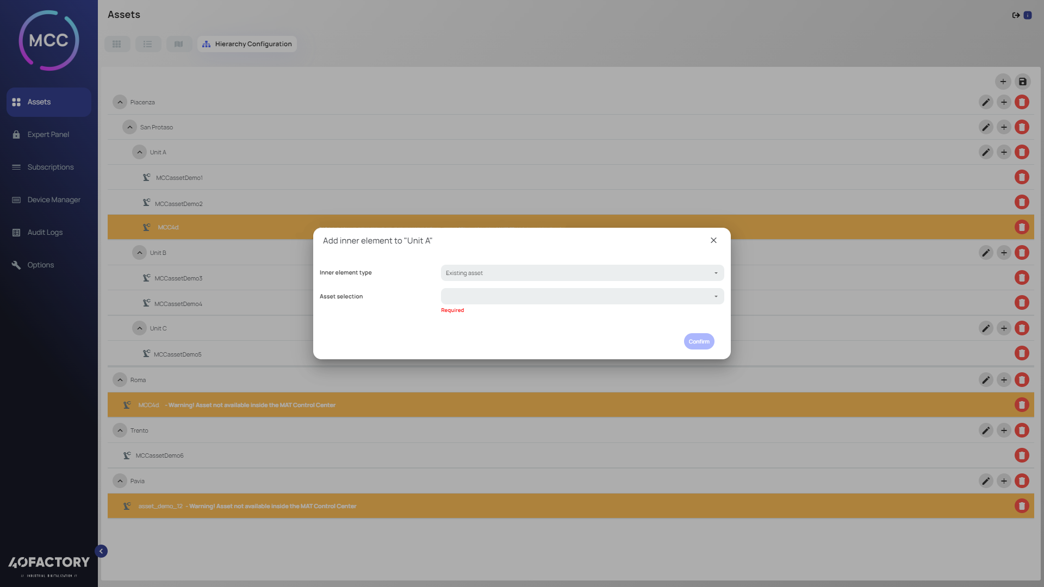Edit the Trento node
This screenshot has width=1044, height=587.
[986, 430]
